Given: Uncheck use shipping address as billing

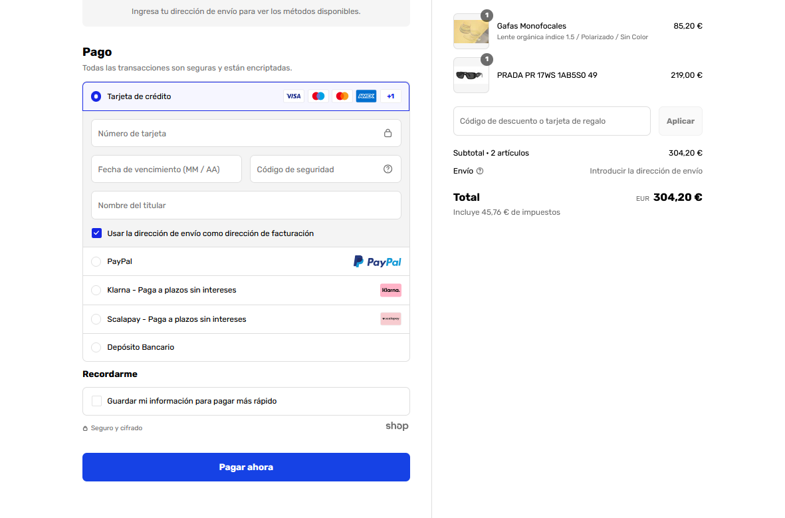Looking at the screenshot, I should (96, 233).
